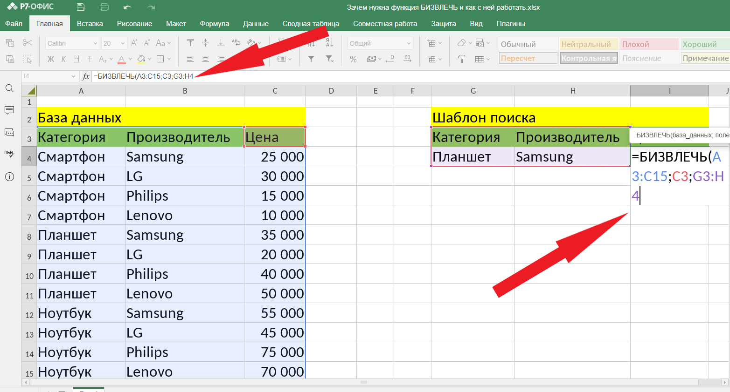Click the Print icon in title bar
Image resolution: width=730 pixels, height=392 pixels.
tap(104, 7)
